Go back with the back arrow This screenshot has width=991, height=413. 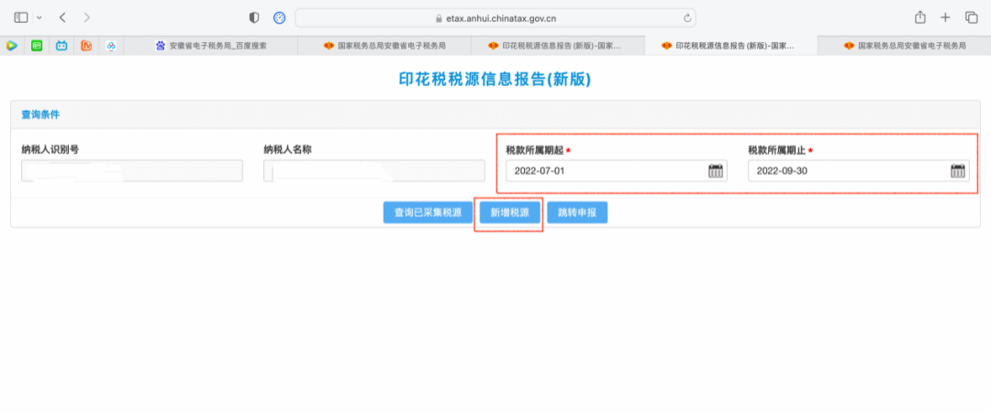[x=62, y=17]
